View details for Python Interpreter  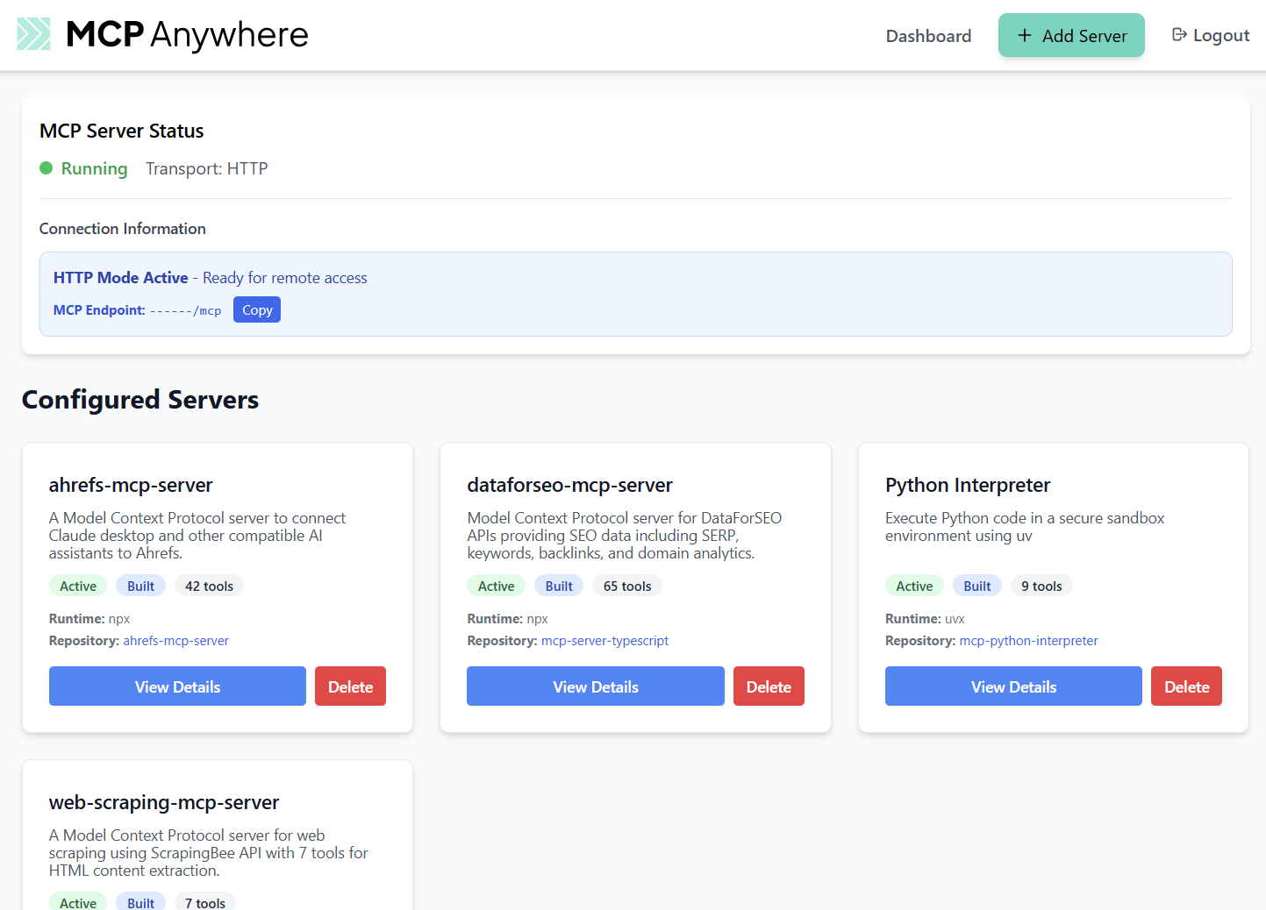pos(1013,686)
